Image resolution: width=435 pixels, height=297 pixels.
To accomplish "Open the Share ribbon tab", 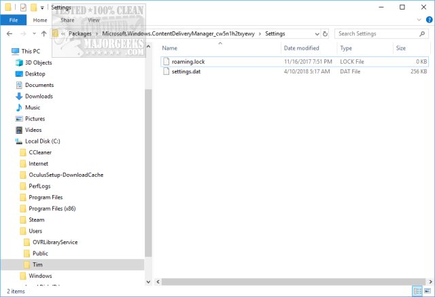I will (x=67, y=20).
